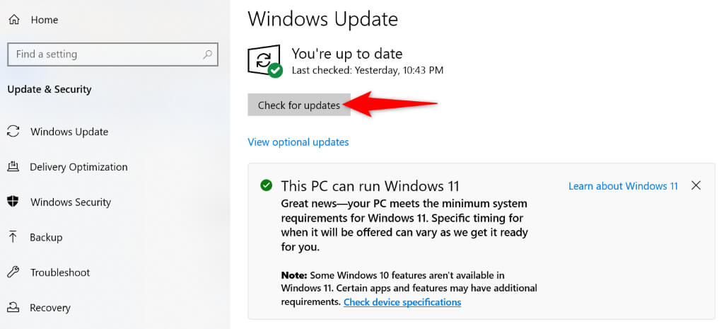Image resolution: width=724 pixels, height=329 pixels.
Task: Focus the Find a setting field
Action: coord(106,54)
